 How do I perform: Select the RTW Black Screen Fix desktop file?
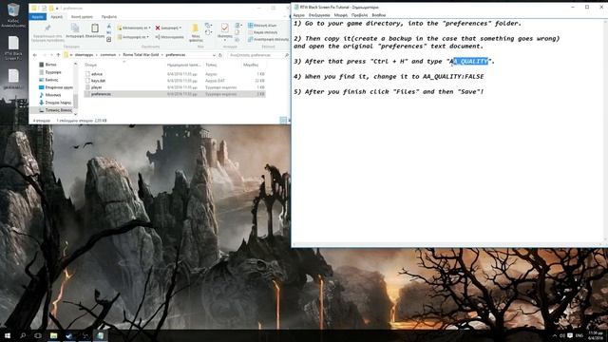coord(13,48)
